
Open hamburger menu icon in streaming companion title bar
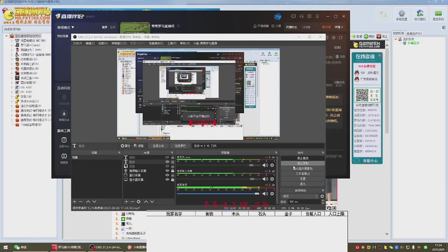point(318,16)
